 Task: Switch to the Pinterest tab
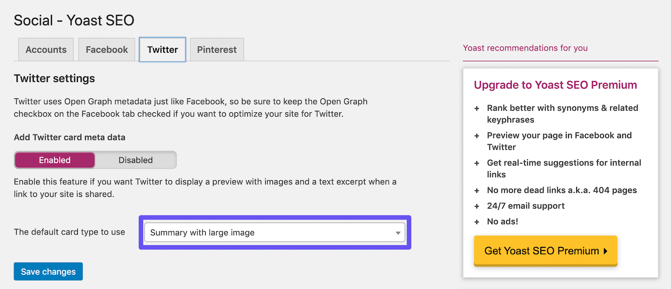[x=217, y=49]
